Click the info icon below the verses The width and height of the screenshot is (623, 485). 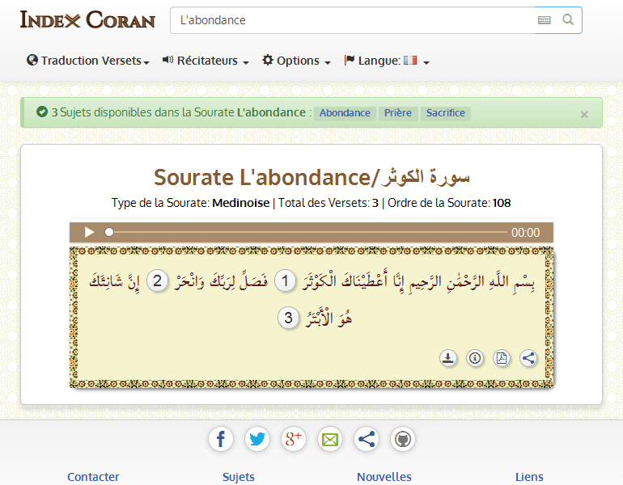click(x=475, y=358)
